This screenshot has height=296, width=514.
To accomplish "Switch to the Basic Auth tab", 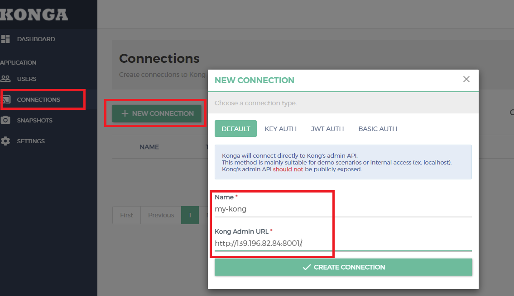I will coord(378,129).
